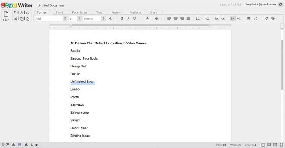Click the vertical scrollbar on the right
Viewport: 285px width, 148px height.
282,64
